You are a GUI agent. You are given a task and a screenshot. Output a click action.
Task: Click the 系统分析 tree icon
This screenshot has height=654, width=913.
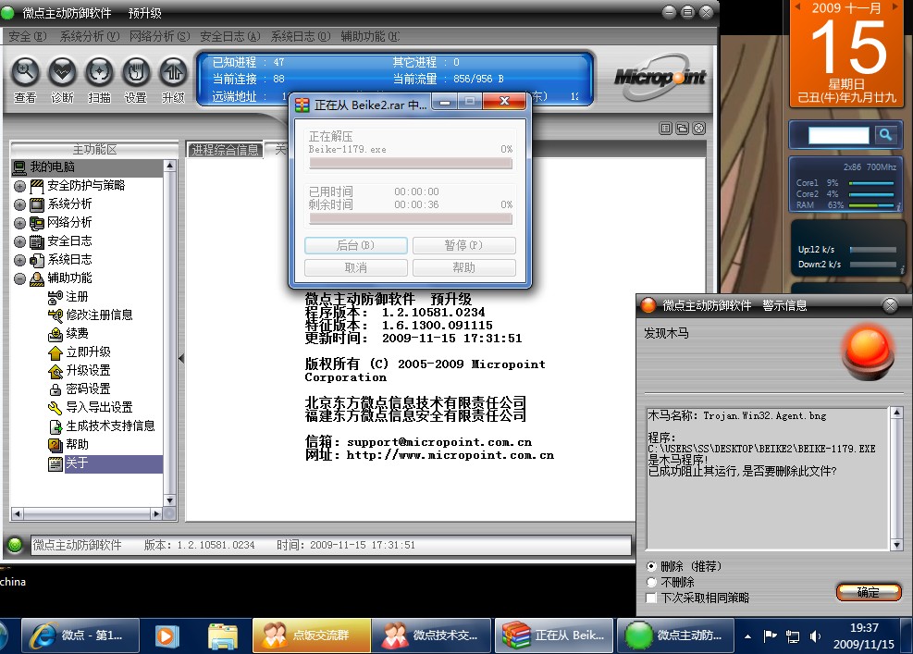pyautogui.click(x=37, y=205)
